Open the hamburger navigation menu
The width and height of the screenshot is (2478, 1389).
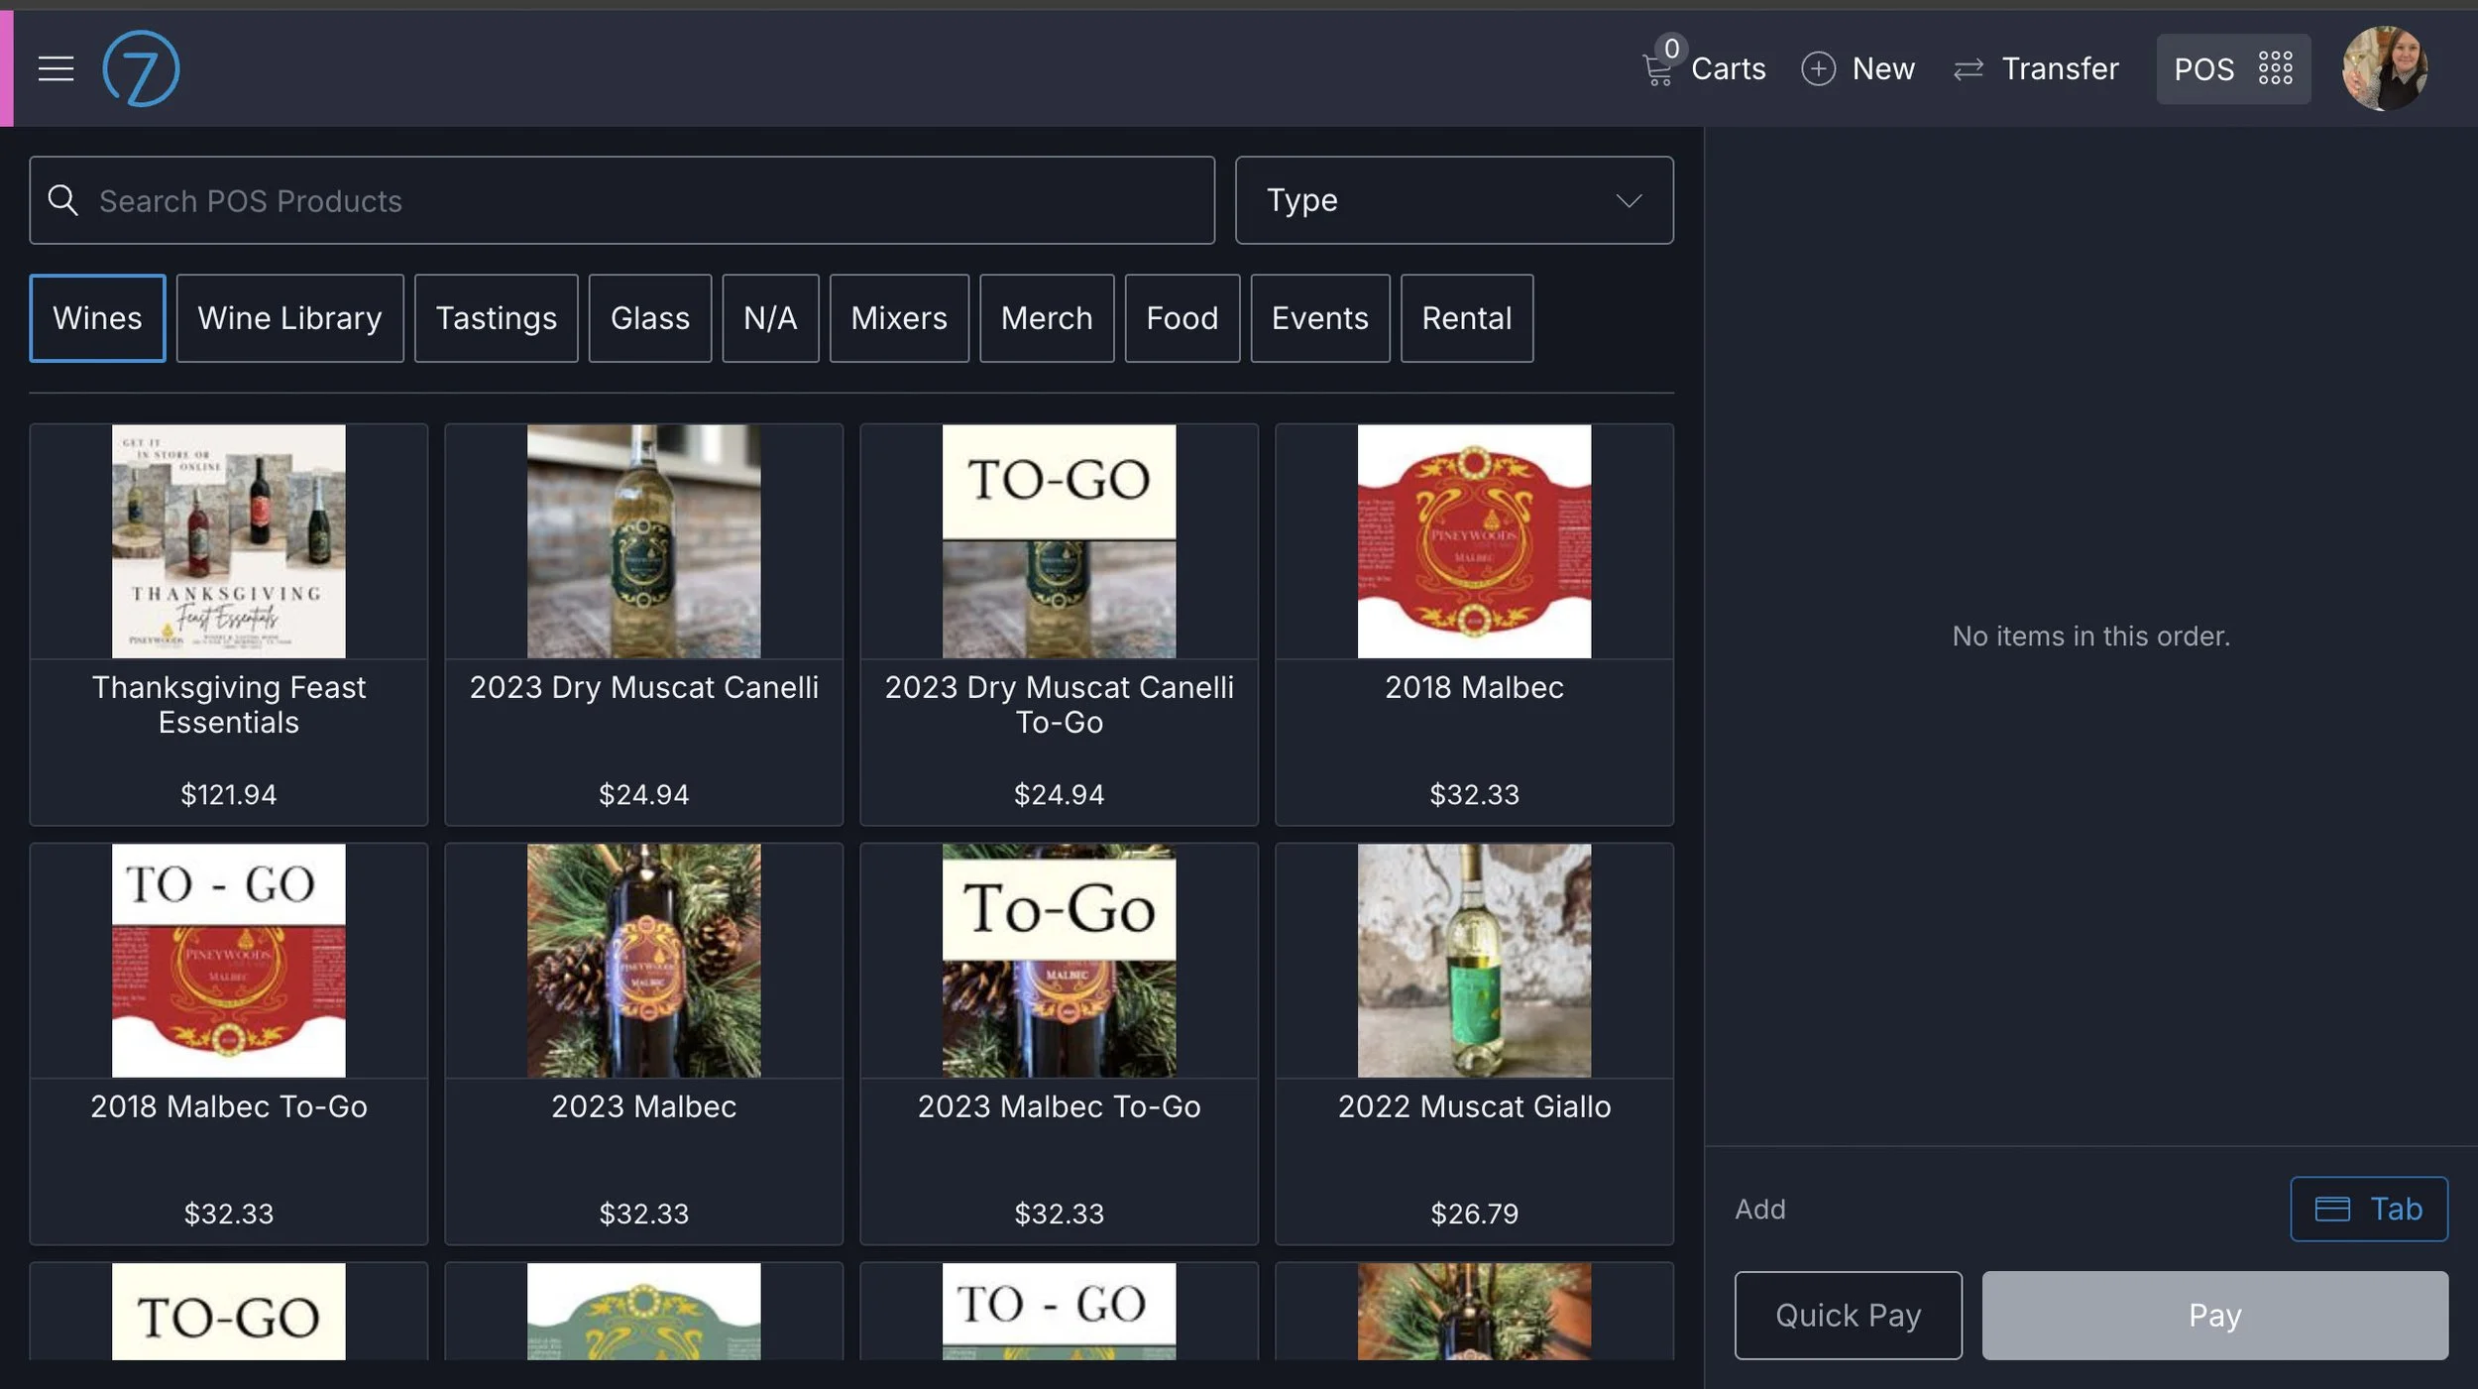click(56, 67)
